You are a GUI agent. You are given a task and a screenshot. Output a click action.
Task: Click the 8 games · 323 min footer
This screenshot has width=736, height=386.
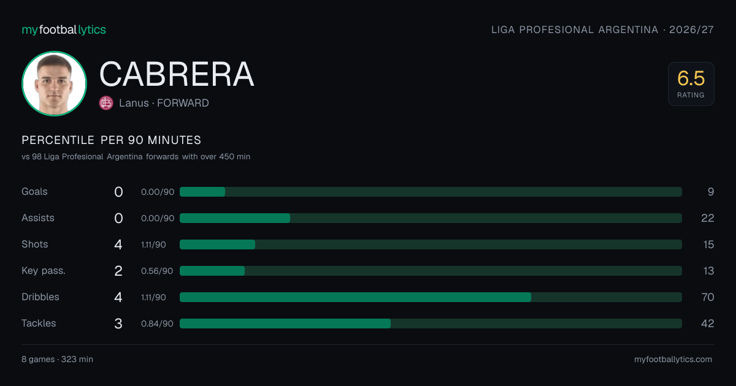pyautogui.click(x=58, y=359)
